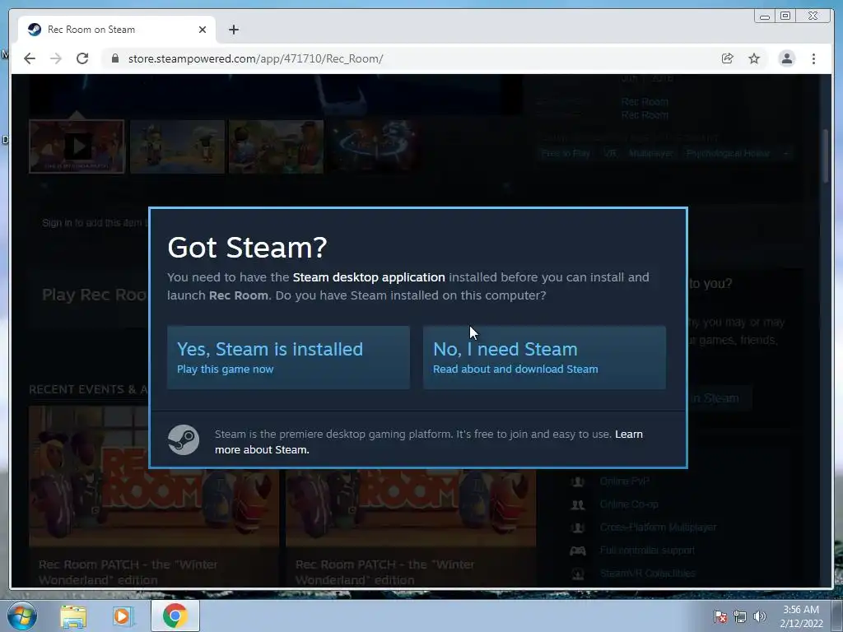The height and width of the screenshot is (632, 843).
Task: Click the VR tag
Action: click(x=610, y=154)
